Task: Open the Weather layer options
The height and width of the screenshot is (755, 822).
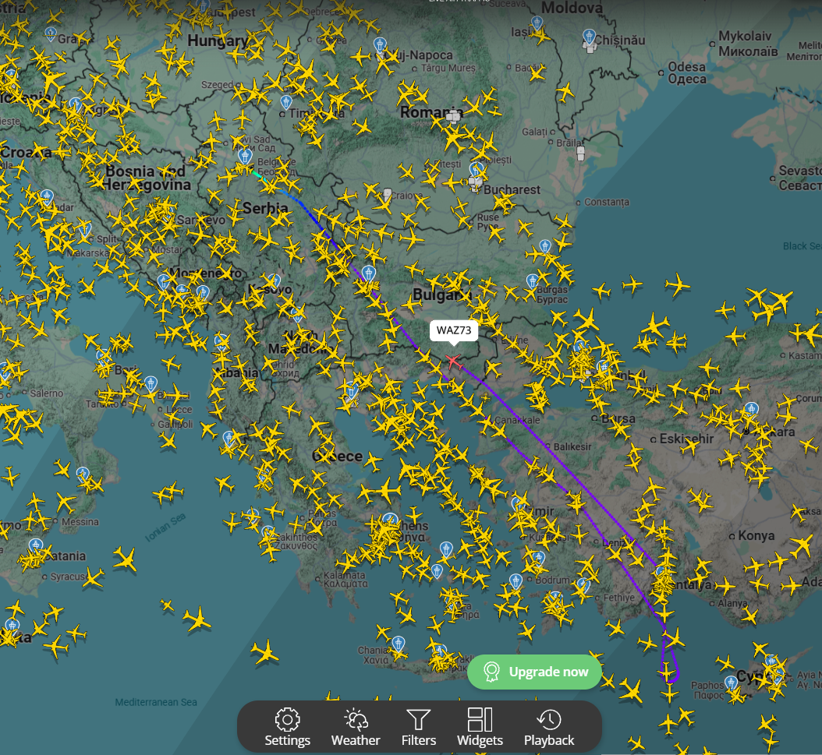Action: pos(356,727)
